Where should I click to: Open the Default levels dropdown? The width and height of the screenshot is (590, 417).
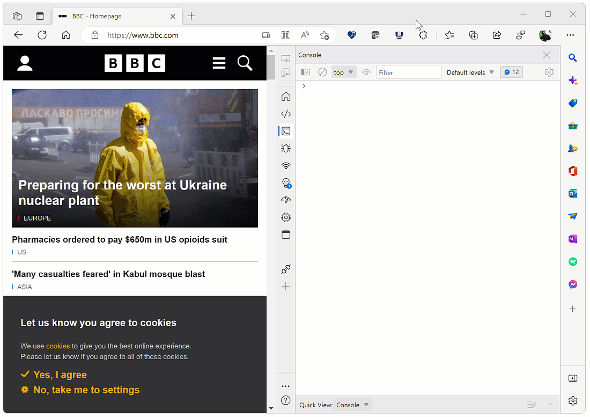coord(470,72)
